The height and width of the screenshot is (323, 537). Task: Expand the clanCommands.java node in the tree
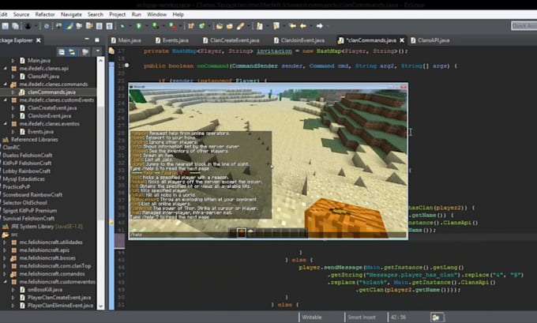click(13, 92)
